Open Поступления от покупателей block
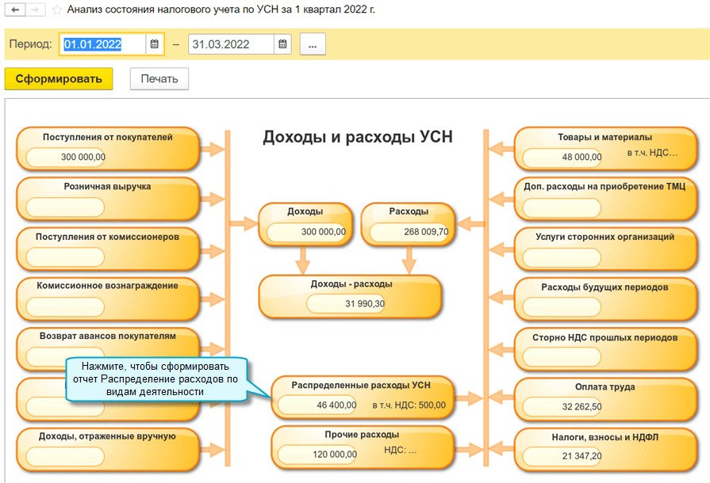Image resolution: width=710 pixels, height=483 pixels. 108,149
